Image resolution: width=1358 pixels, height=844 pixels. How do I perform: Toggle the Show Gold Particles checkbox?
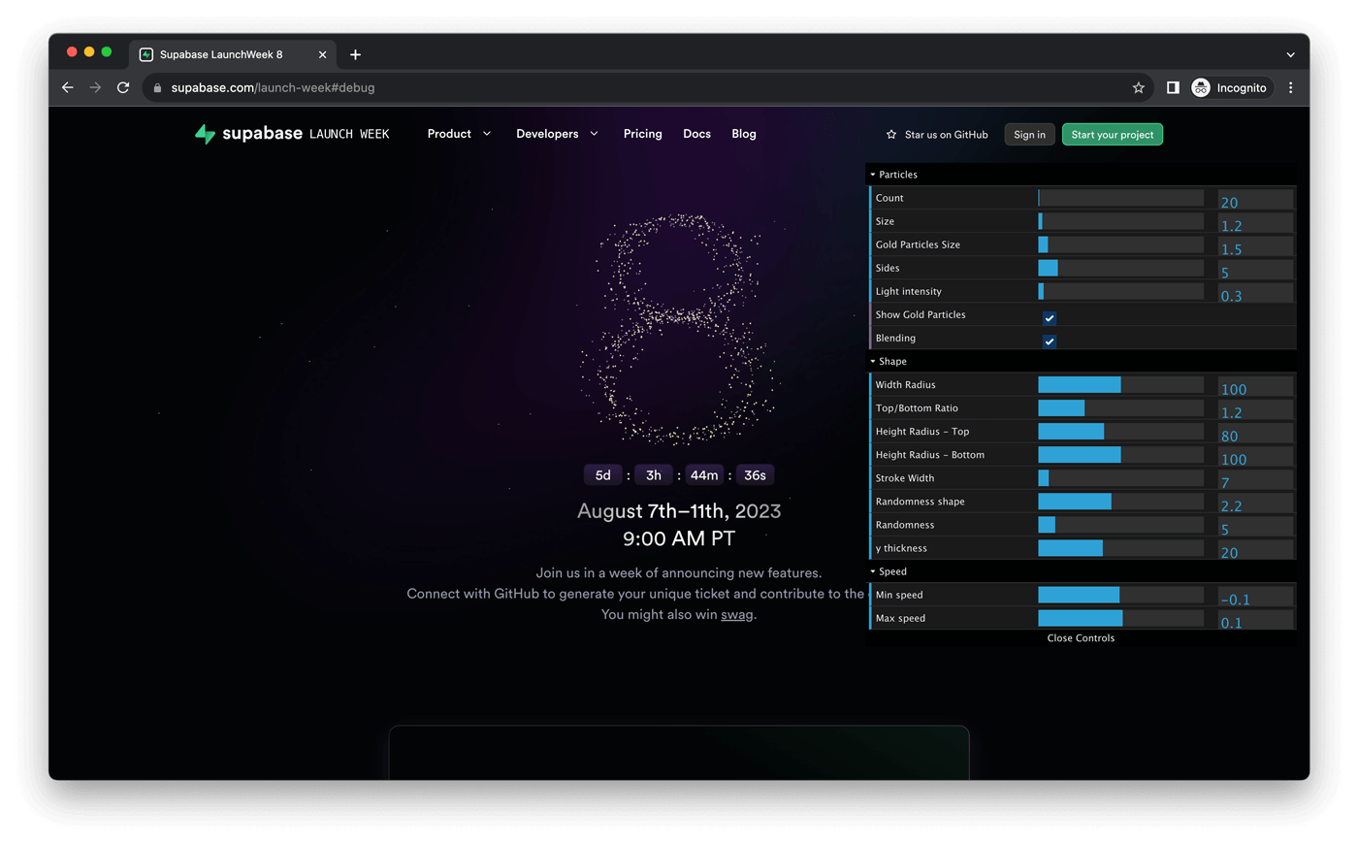[x=1049, y=318]
